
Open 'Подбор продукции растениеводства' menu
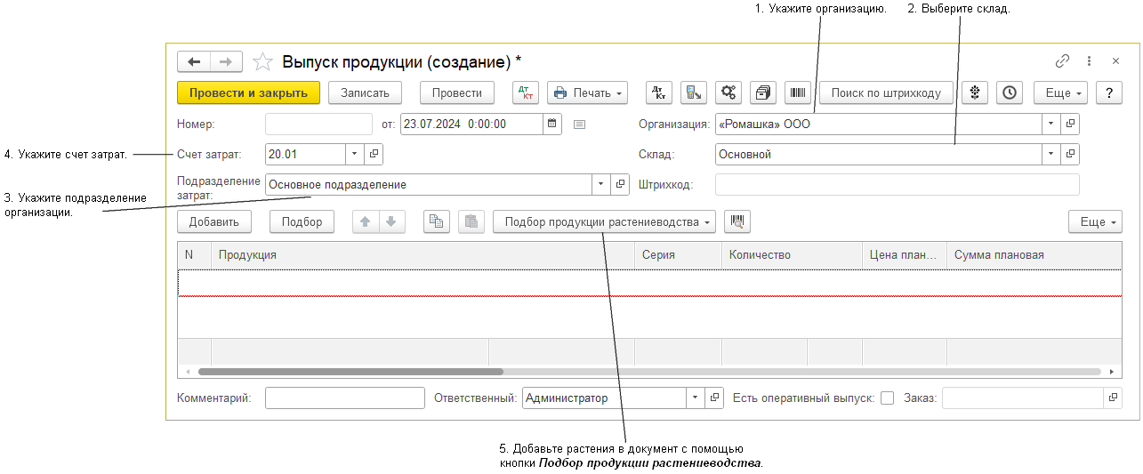click(604, 221)
